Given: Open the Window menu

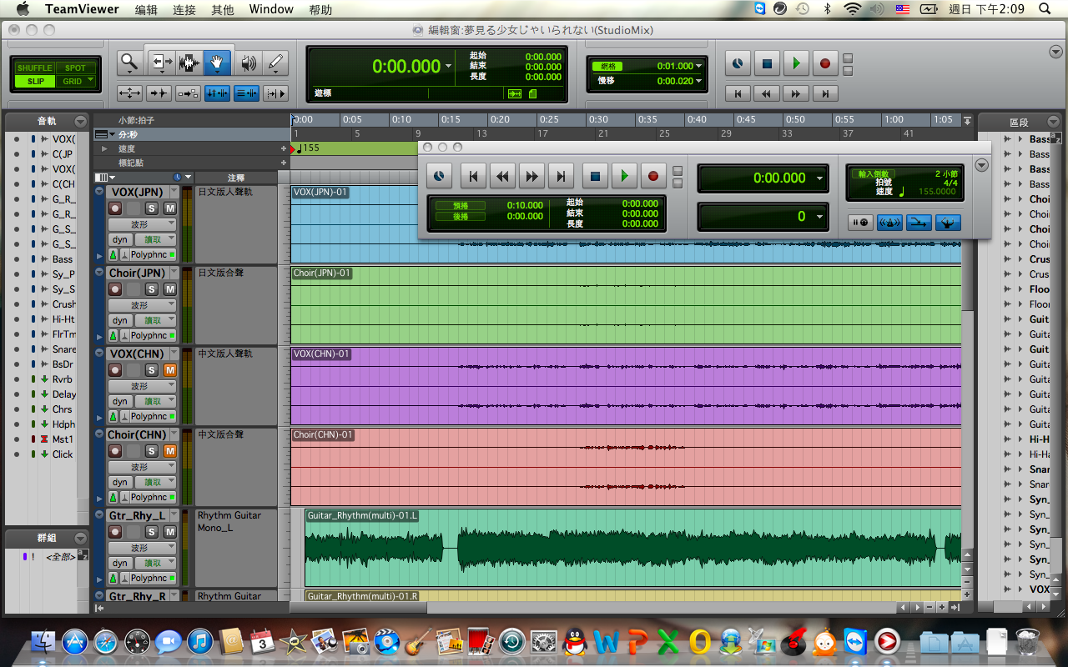Looking at the screenshot, I should click(271, 9).
